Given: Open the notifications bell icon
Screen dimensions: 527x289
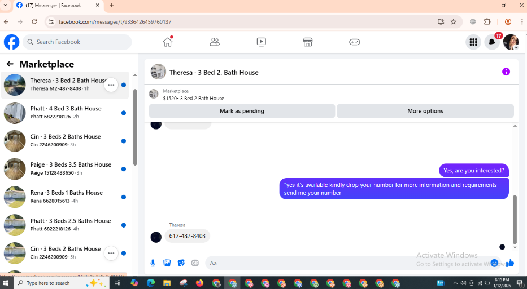Looking at the screenshot, I should point(492,42).
